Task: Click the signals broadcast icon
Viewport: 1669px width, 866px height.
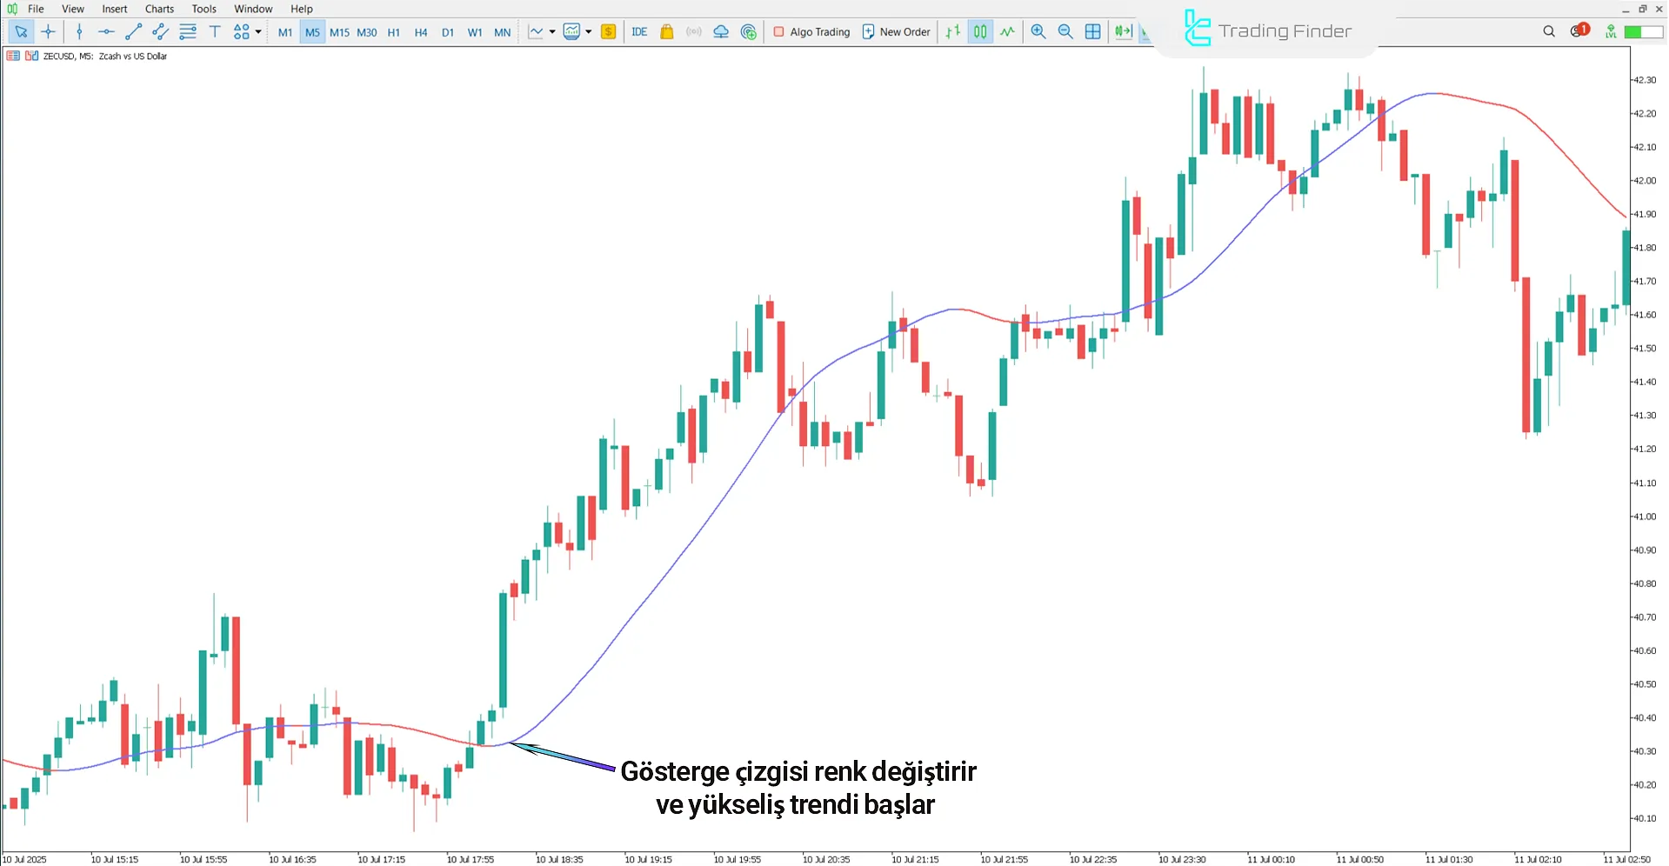Action: pos(694,32)
